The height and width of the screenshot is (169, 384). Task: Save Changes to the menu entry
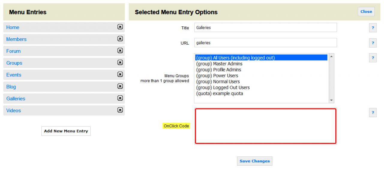click(255, 161)
